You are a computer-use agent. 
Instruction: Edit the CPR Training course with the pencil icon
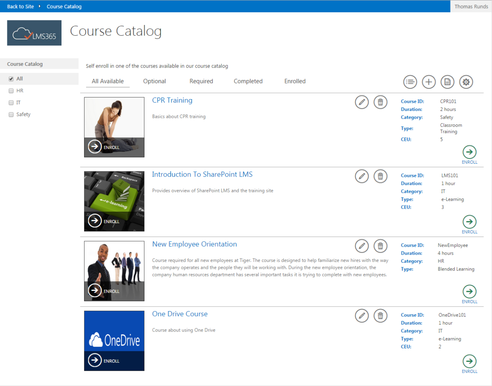[362, 102]
